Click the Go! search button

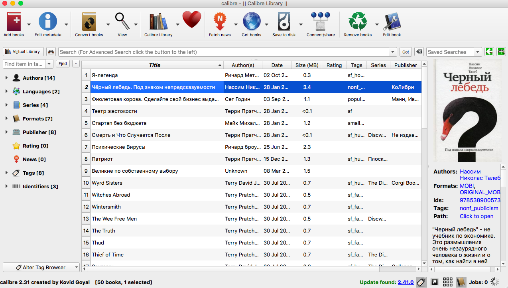click(406, 52)
